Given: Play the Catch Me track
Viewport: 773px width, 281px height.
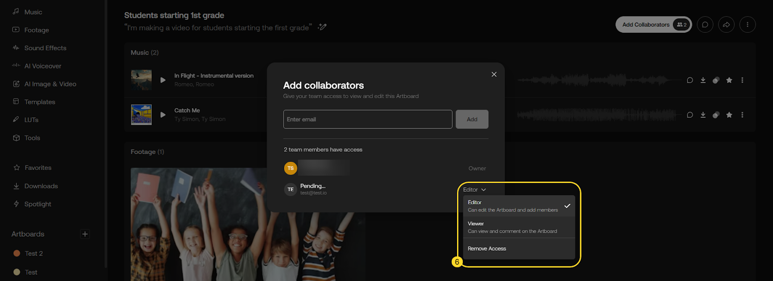Looking at the screenshot, I should [x=163, y=115].
